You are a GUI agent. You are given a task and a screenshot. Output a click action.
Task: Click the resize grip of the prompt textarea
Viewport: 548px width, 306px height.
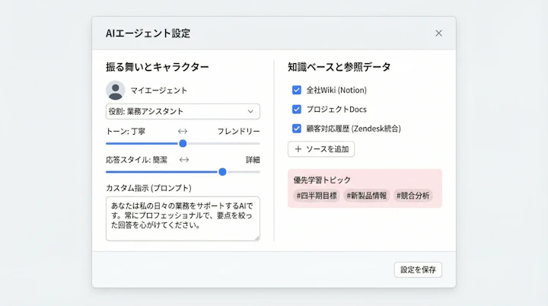tap(257, 238)
